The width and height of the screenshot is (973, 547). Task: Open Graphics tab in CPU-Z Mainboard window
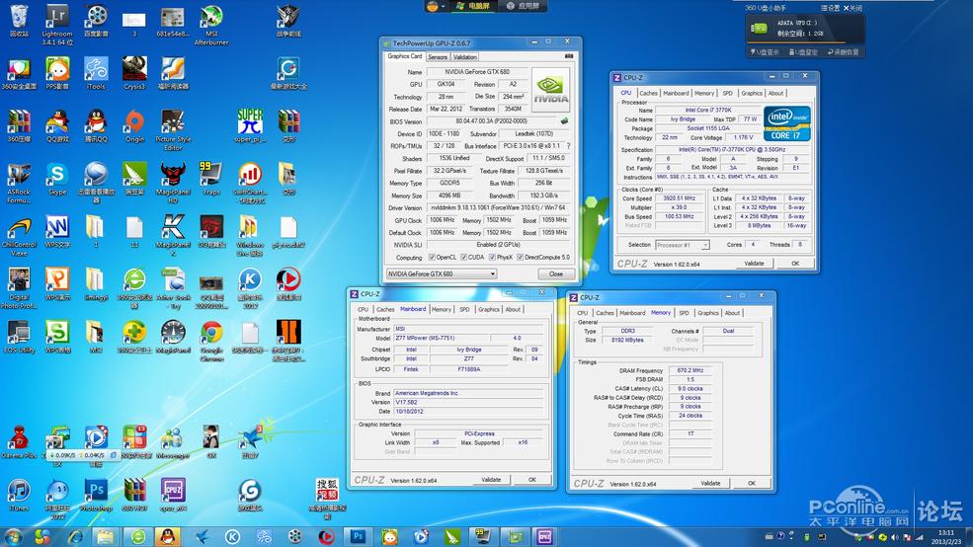tap(488, 309)
